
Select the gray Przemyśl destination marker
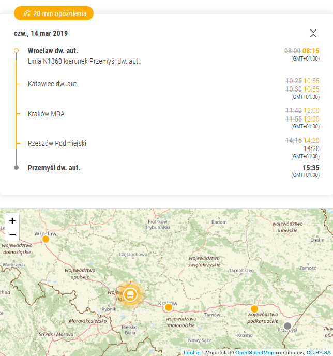click(x=287, y=326)
